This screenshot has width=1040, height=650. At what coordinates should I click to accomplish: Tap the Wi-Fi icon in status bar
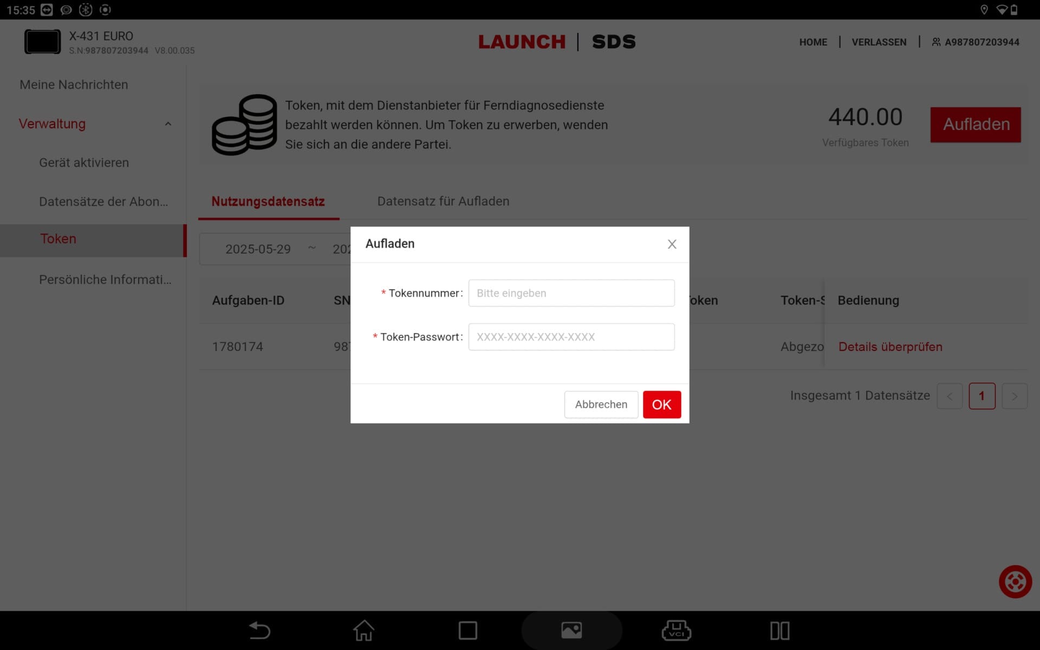point(1002,10)
